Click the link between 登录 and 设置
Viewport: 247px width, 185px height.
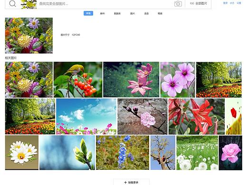(232, 3)
